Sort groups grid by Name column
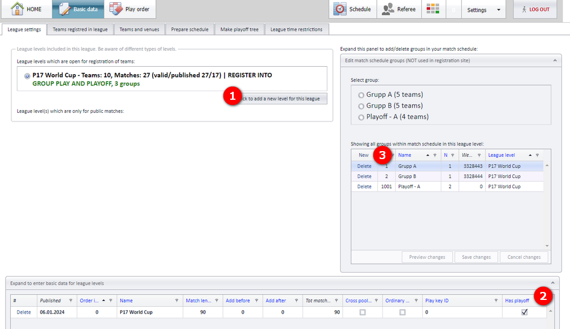This screenshot has height=329, width=570. 405,155
